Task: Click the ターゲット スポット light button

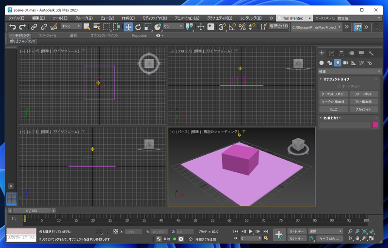Action: tap(333, 94)
